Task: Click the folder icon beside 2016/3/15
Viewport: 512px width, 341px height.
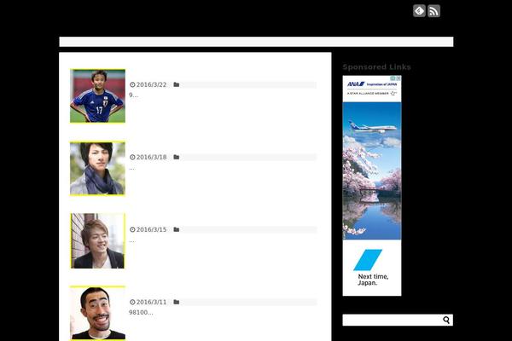Action: [177, 229]
